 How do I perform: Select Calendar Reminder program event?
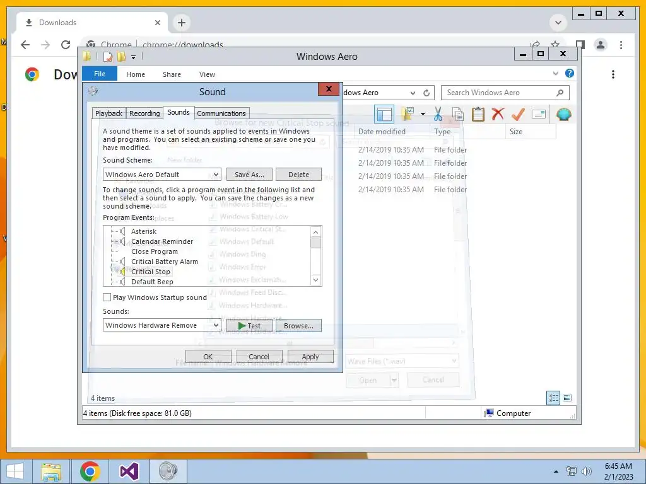click(x=162, y=241)
